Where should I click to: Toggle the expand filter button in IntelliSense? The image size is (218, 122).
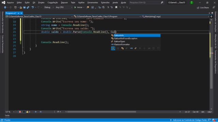pyautogui.click(x=113, y=48)
